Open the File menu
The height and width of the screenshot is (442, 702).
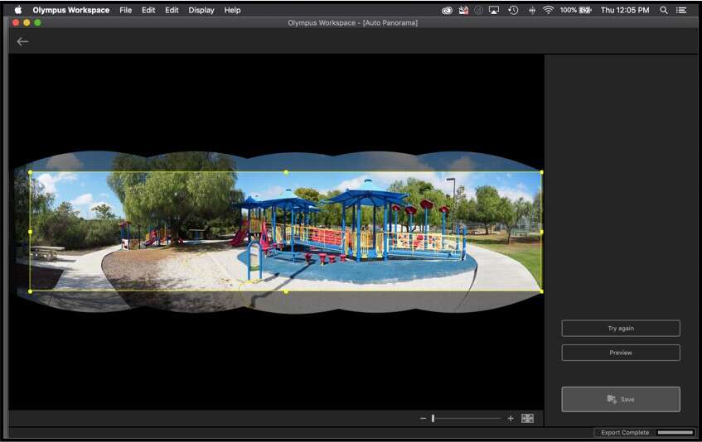(125, 10)
